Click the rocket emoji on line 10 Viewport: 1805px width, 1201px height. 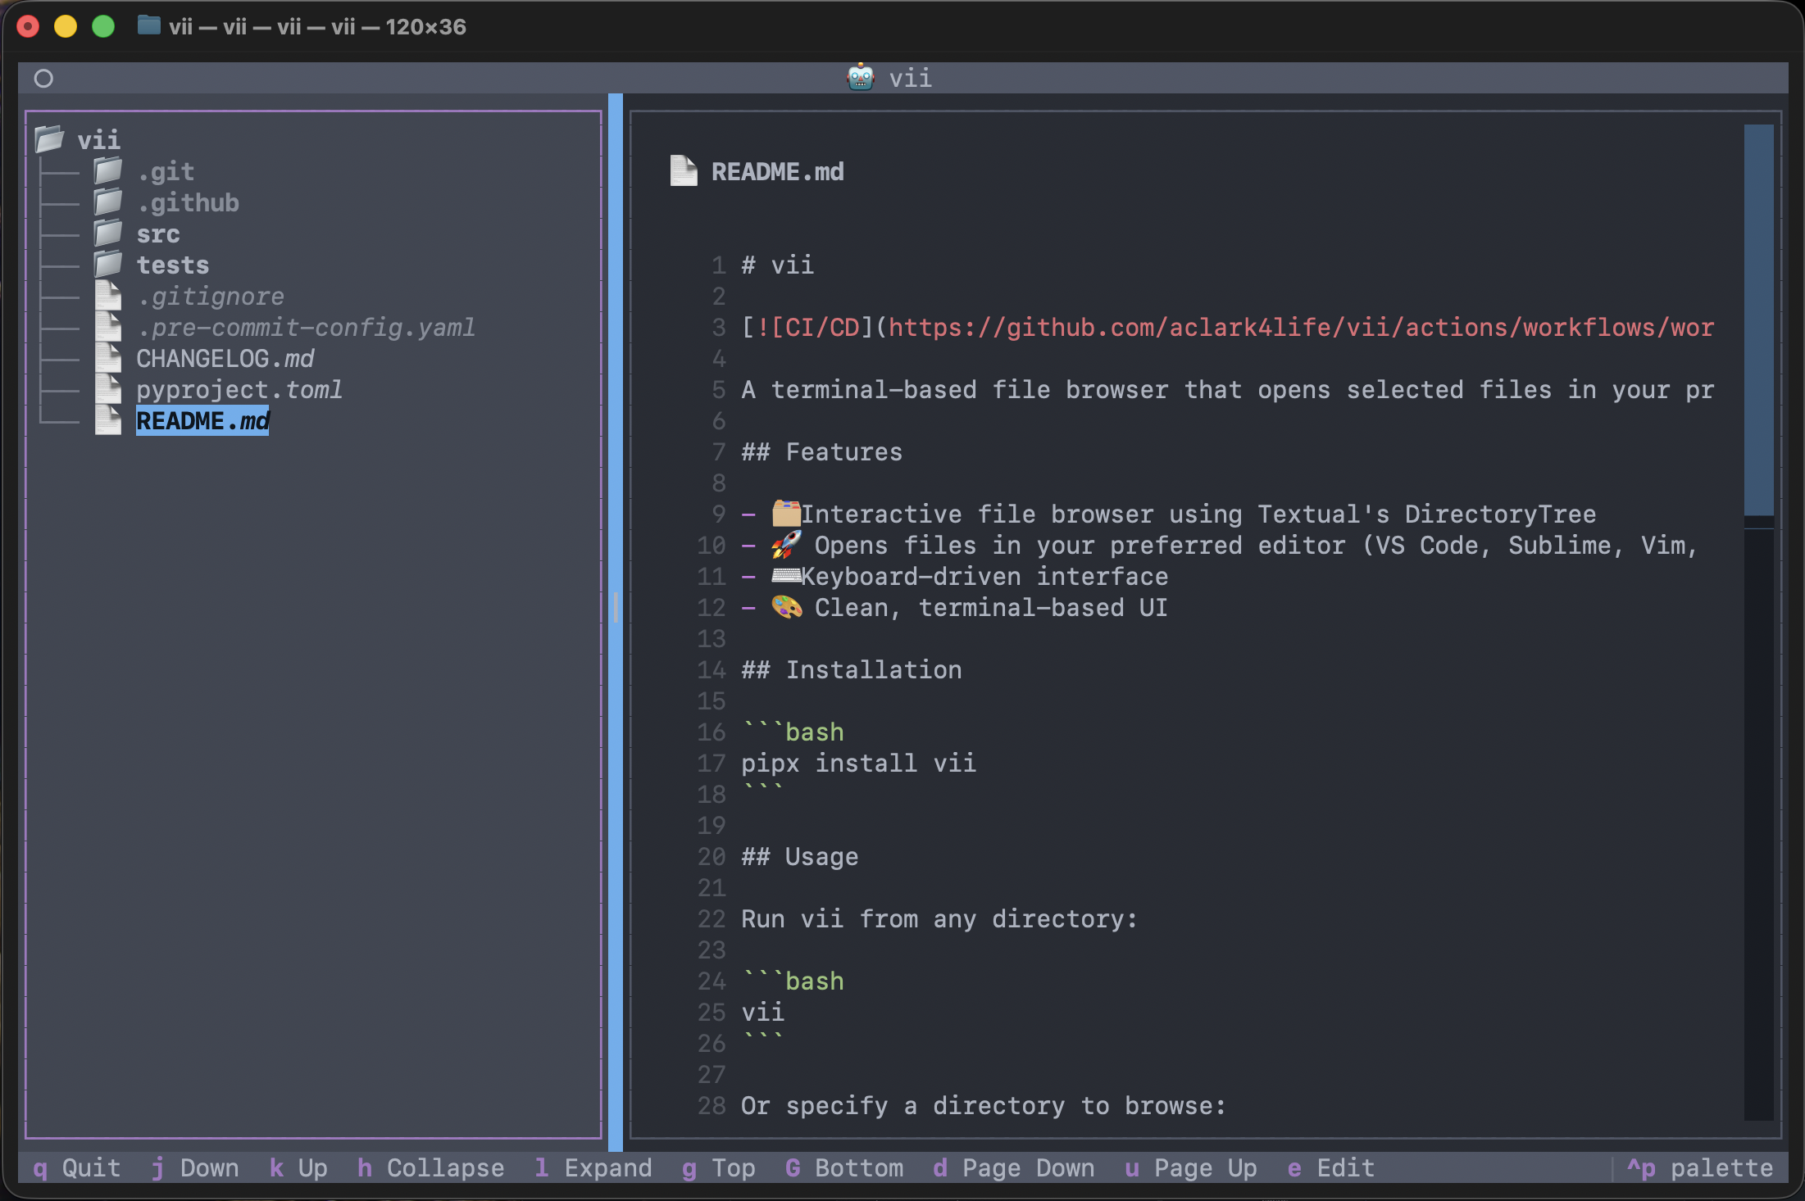[786, 544]
